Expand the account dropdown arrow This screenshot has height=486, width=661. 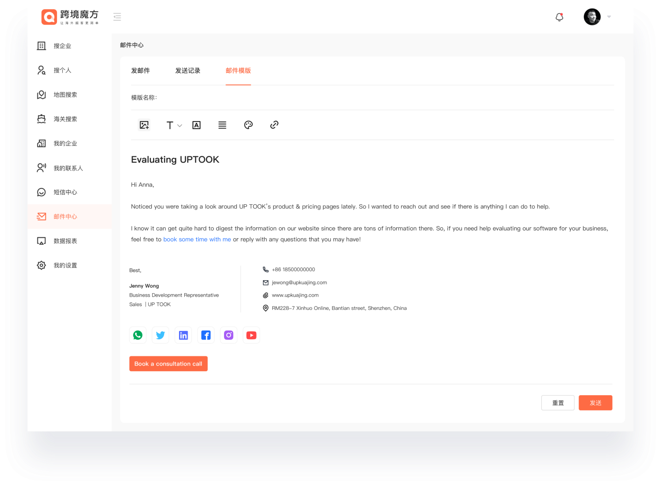click(x=609, y=17)
